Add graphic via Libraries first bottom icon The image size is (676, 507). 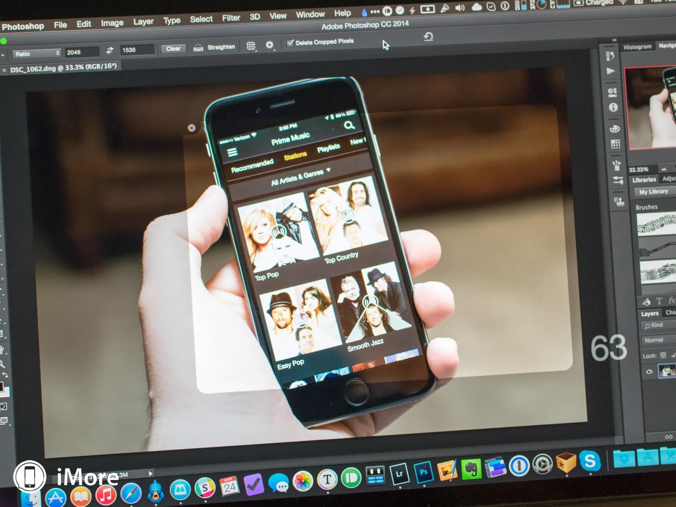(646, 302)
